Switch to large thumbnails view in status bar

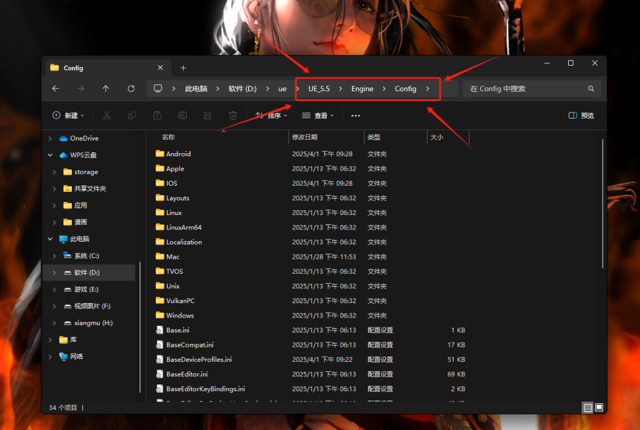pos(599,407)
